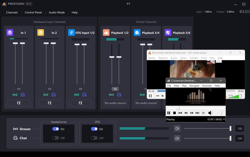250x157 pixels.
Task: Click the Stream output volume slider handle
Action: click(230, 129)
